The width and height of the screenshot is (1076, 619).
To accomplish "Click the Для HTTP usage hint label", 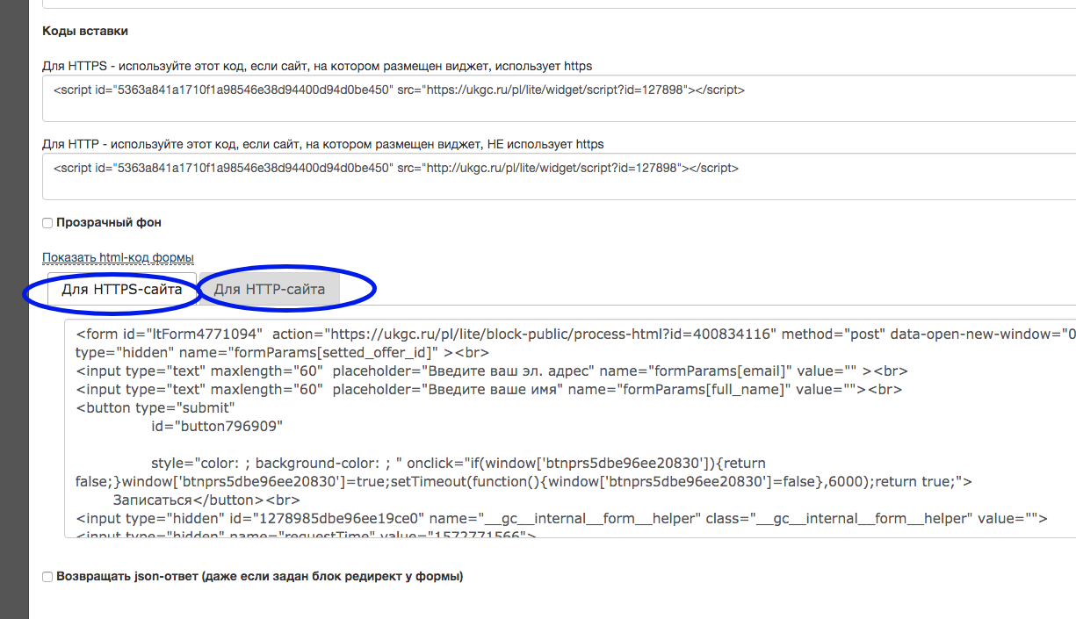I will point(323,144).
